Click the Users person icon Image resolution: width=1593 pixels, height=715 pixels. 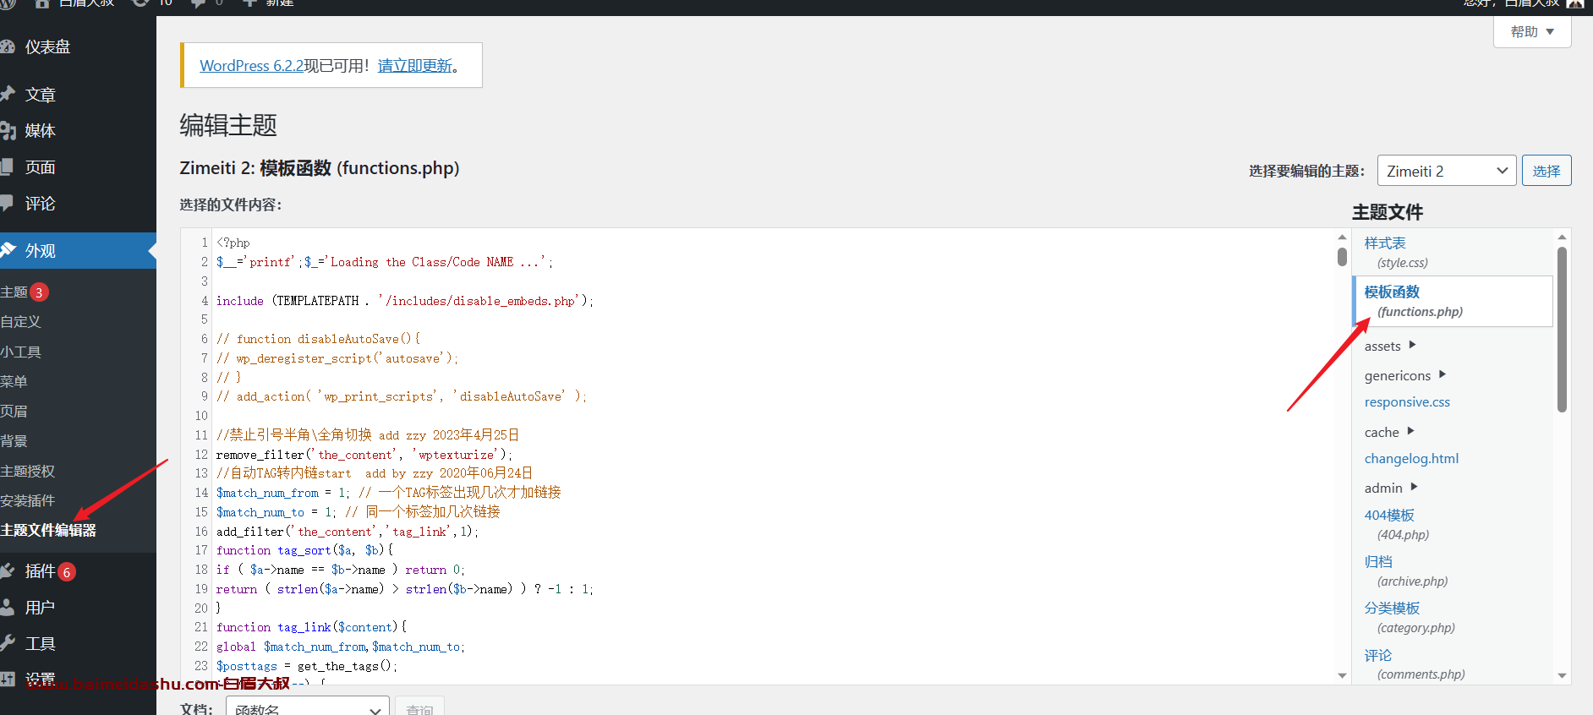7,607
